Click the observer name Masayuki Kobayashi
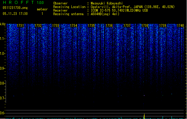This screenshot has width=187, height=119. 107,3
